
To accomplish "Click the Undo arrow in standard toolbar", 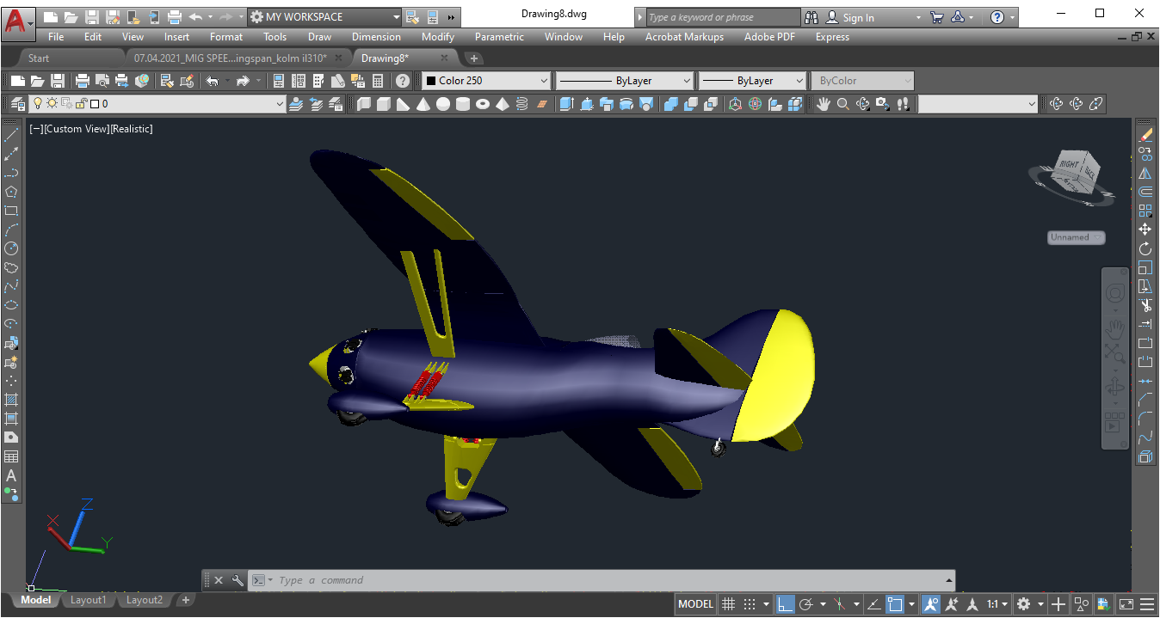I will pos(213,81).
